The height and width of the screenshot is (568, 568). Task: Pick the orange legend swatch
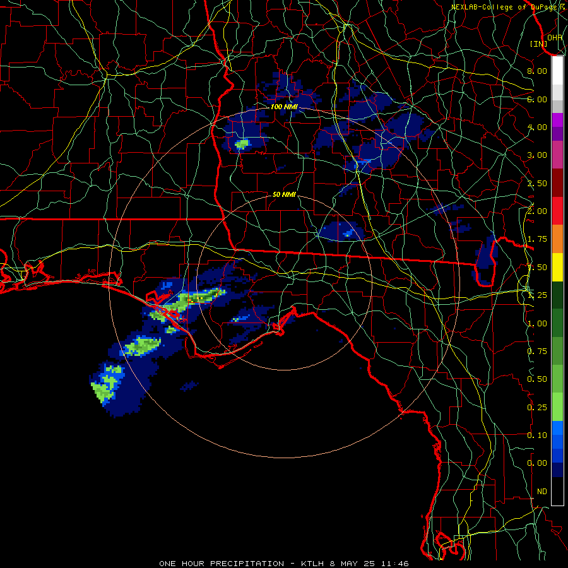pyautogui.click(x=557, y=239)
